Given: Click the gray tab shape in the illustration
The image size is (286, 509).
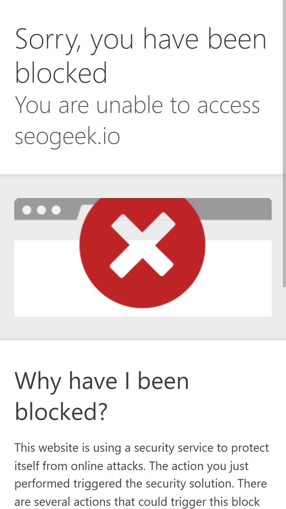Looking at the screenshot, I should (84, 212).
